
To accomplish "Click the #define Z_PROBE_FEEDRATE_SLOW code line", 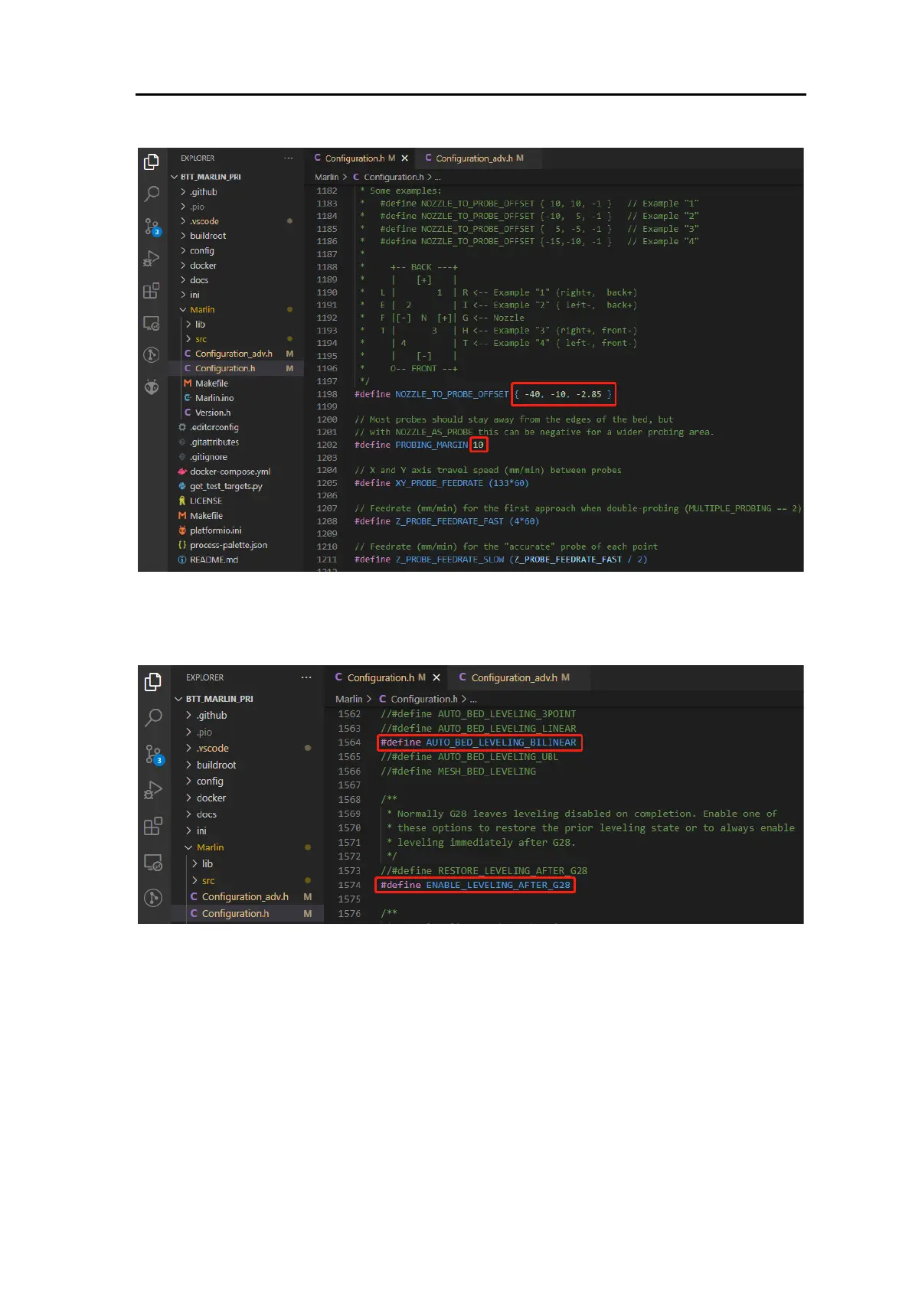I will pyautogui.click(x=501, y=560).
